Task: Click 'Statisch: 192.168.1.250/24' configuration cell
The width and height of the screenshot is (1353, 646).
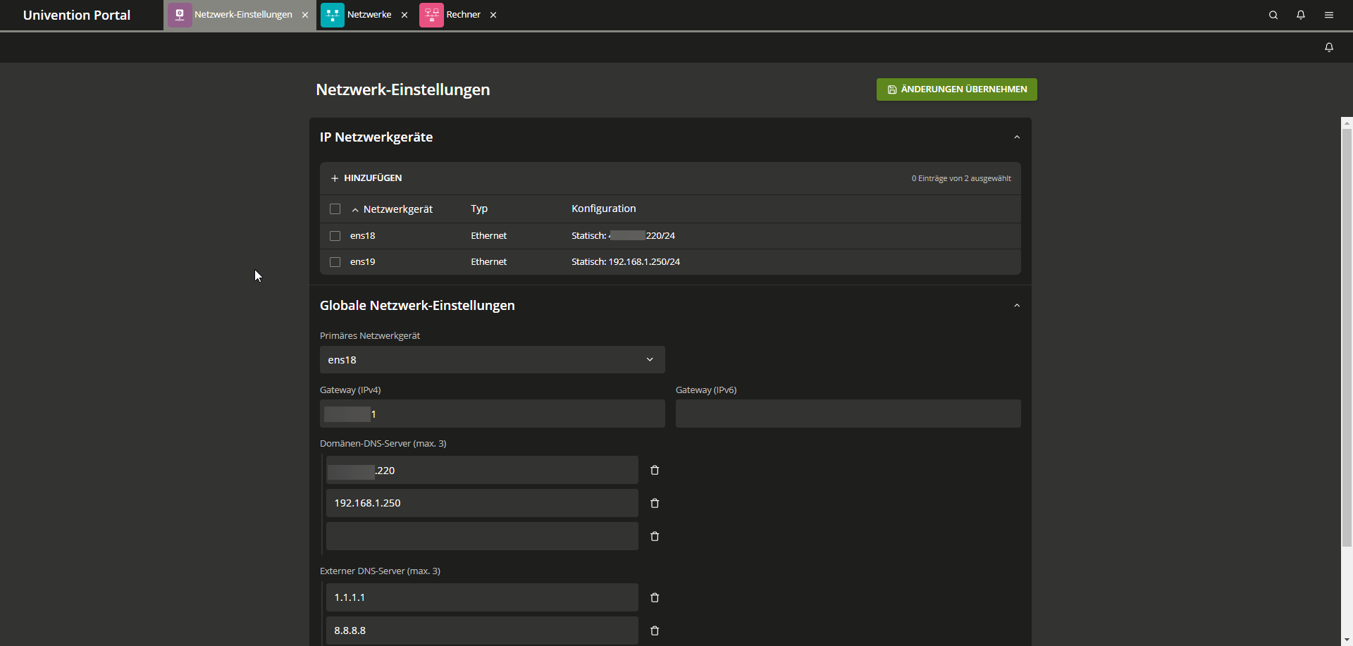Action: point(626,262)
